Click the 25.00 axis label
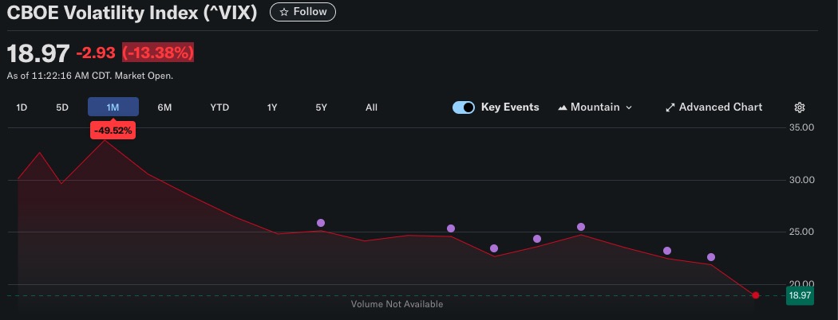 coord(801,232)
